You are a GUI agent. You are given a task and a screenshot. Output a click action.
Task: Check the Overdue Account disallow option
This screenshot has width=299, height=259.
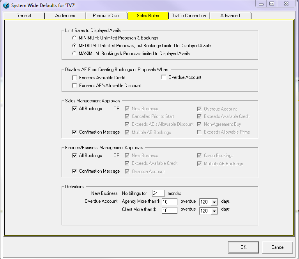(x=164, y=77)
